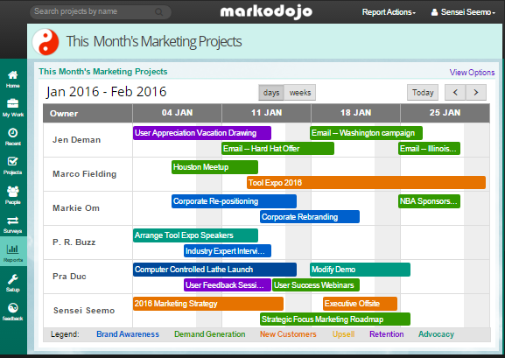This screenshot has width=505, height=358.
Task: Open Houston Meetup project bar
Action: [x=214, y=167]
